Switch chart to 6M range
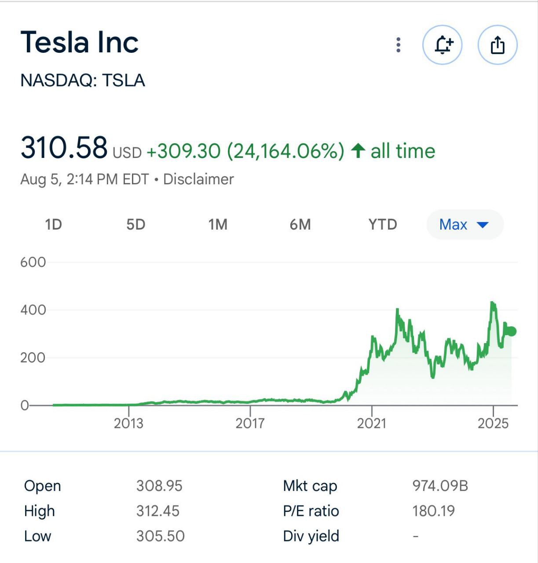Screen dimensions: 538x563 300,224
